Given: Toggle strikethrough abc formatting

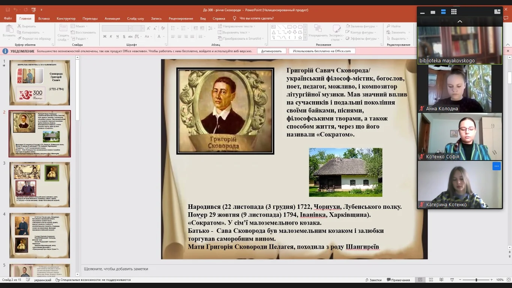Looking at the screenshot, I should point(131,37).
